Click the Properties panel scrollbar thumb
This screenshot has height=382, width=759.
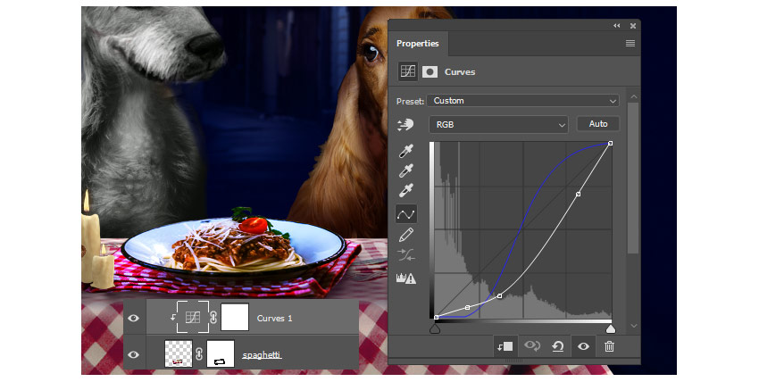pos(633,178)
